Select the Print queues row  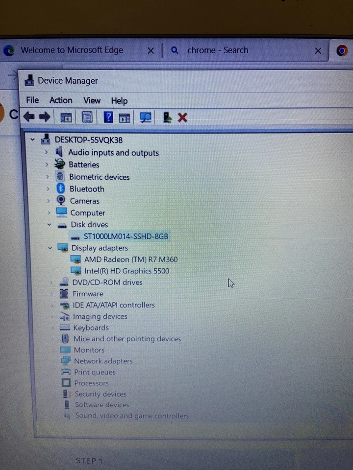(x=95, y=372)
